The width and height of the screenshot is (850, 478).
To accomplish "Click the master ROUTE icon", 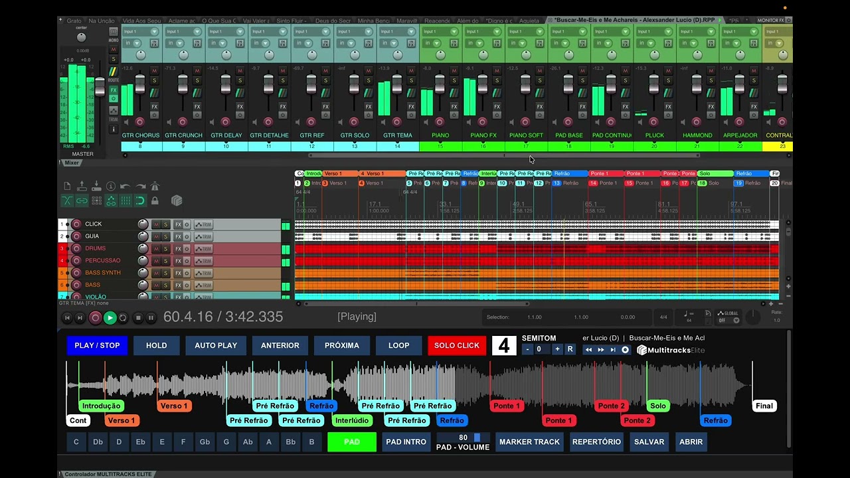I will [x=113, y=72].
